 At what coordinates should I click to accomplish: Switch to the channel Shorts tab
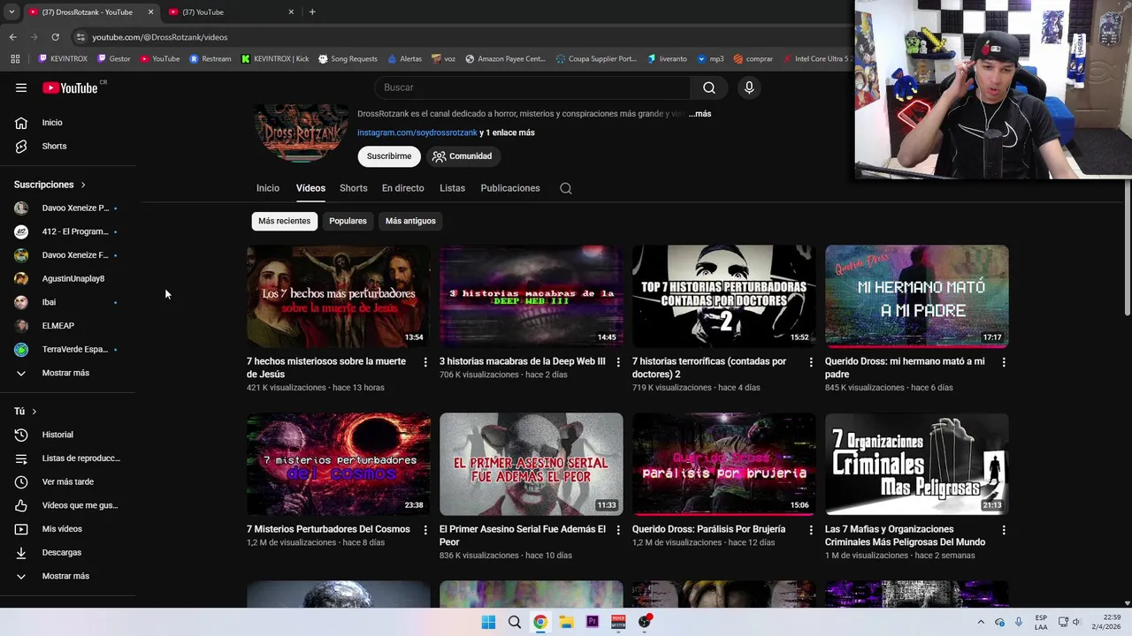pyautogui.click(x=353, y=188)
